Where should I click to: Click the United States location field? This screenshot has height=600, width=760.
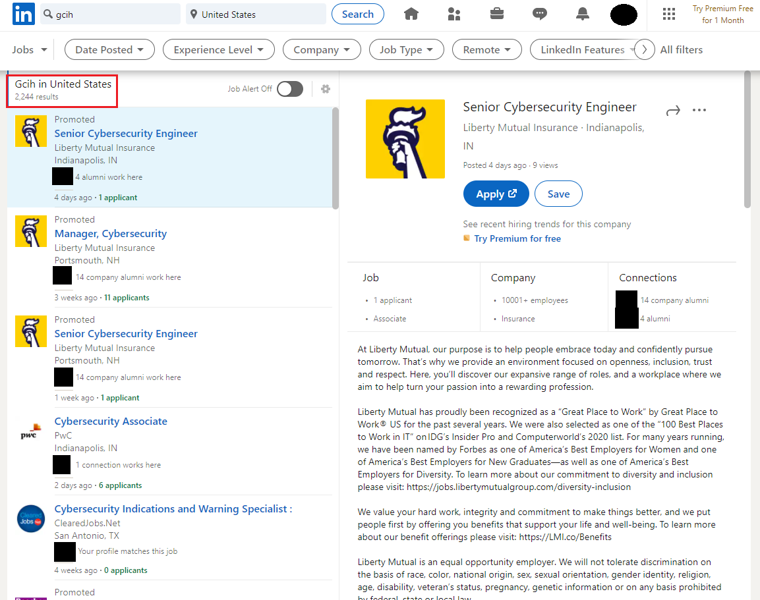point(256,14)
